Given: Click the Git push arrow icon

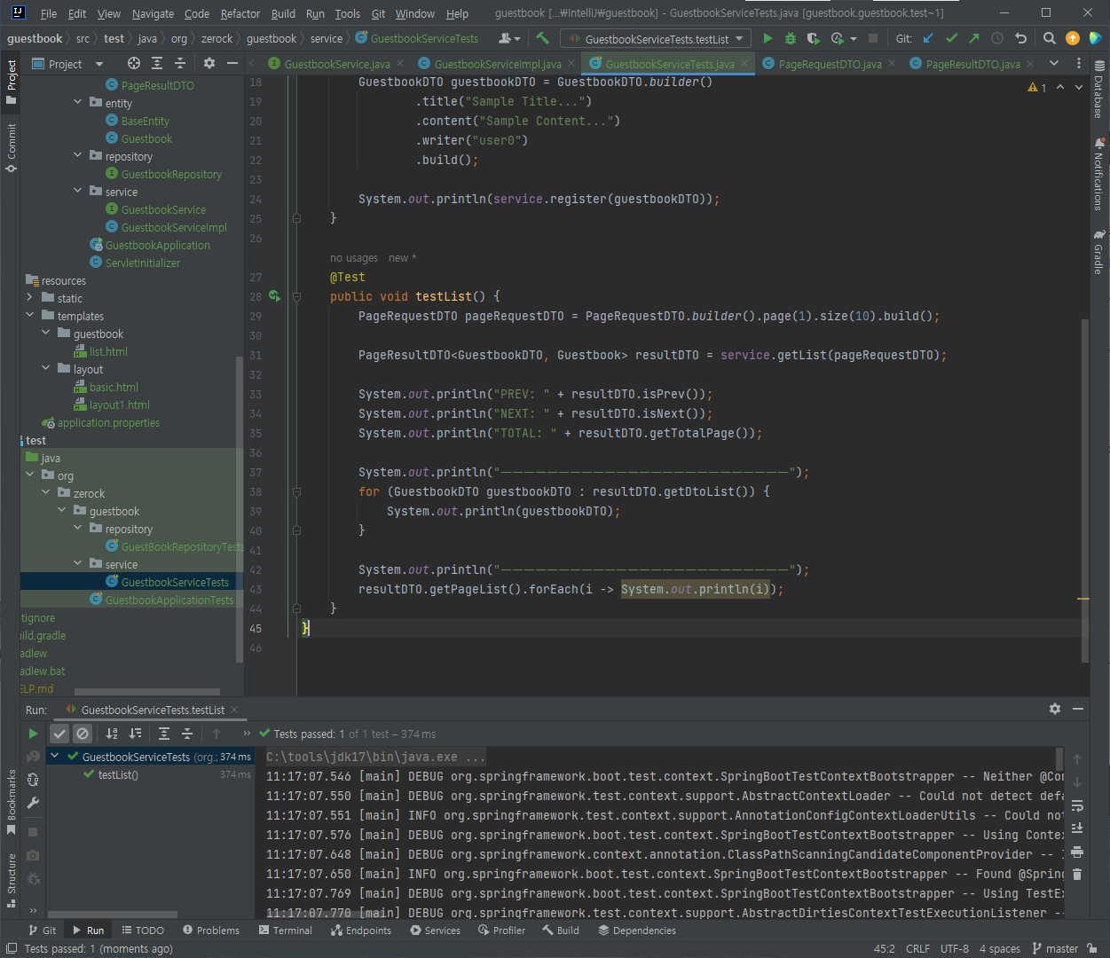Looking at the screenshot, I should (x=974, y=38).
